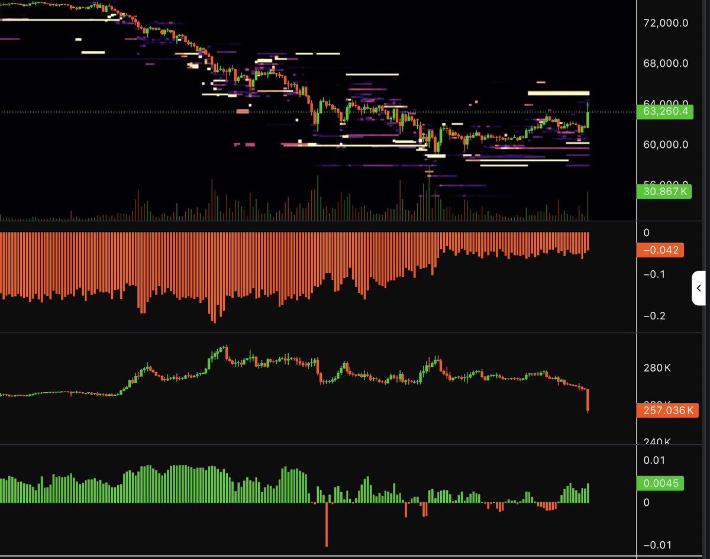Screen dimensions: 710x559
Task: Click the large negative funding rate spike
Action: [326, 525]
